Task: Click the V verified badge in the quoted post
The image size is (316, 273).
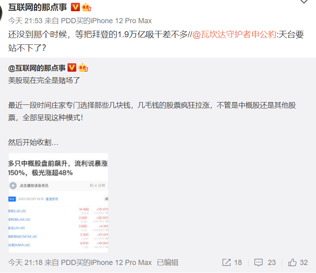Action: pos(72,67)
